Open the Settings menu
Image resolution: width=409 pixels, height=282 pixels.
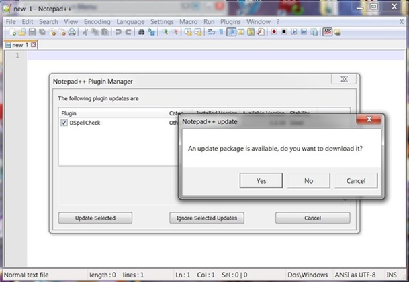pos(162,22)
